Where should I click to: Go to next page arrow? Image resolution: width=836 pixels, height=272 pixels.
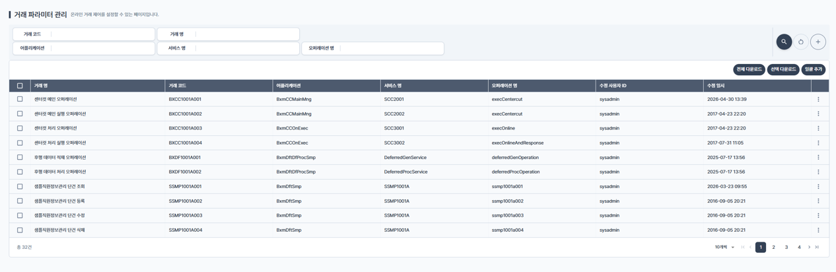click(810, 248)
